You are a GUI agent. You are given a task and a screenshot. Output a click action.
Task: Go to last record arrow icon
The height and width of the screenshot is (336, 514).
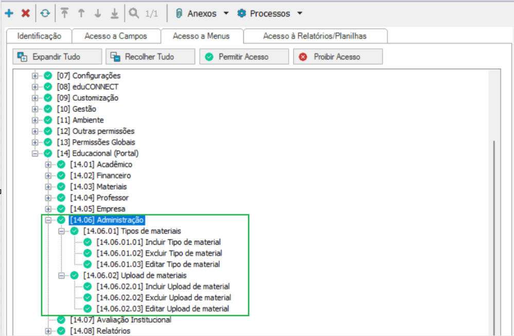114,13
